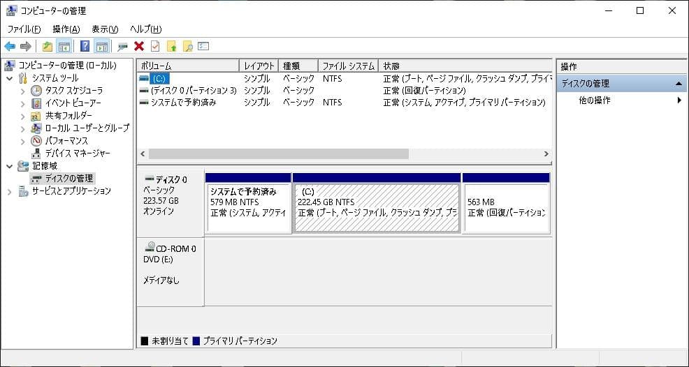The image size is (689, 367).
Task: Click the blue Back arrow toolbar icon
Action: click(x=10, y=46)
